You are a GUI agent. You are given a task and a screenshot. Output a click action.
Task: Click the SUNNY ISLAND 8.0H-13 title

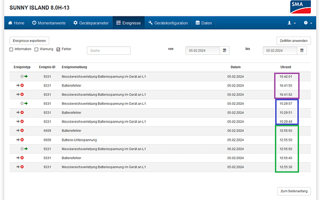(39, 8)
